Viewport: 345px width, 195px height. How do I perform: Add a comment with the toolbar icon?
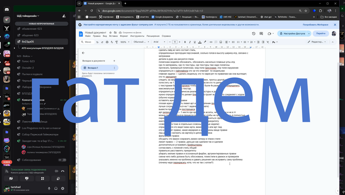[x=216, y=42]
